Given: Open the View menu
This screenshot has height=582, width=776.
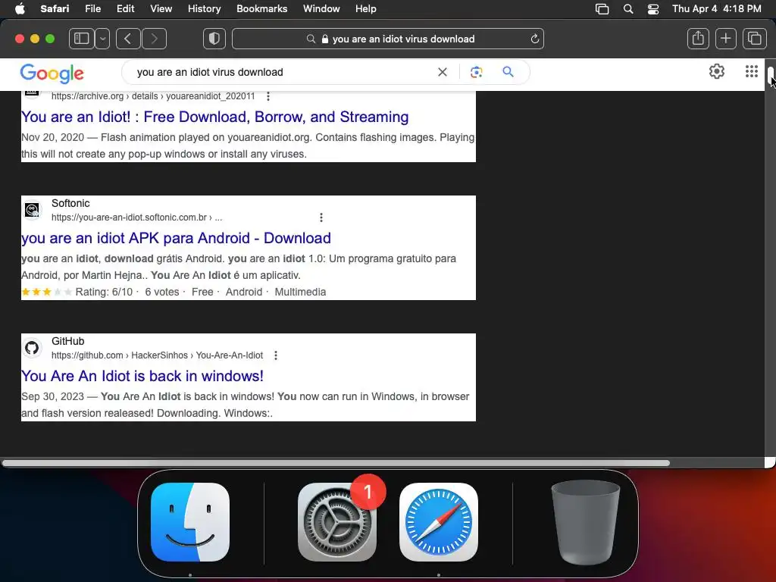Looking at the screenshot, I should tap(161, 9).
